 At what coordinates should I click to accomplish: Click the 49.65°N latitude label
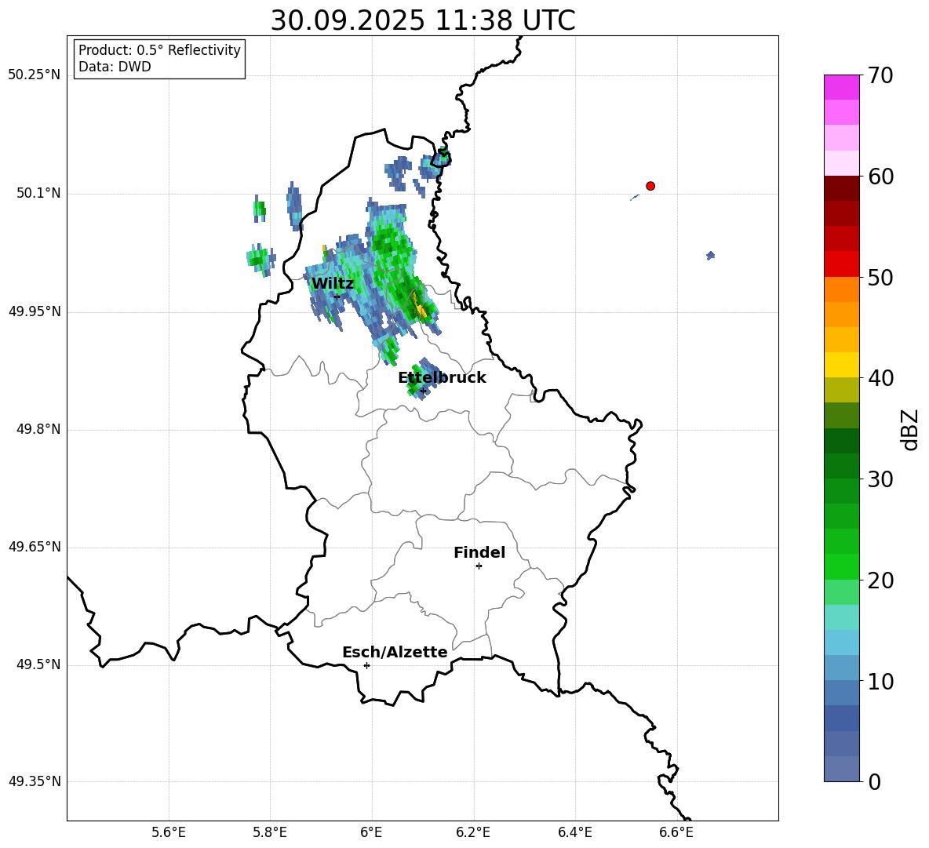point(35,547)
